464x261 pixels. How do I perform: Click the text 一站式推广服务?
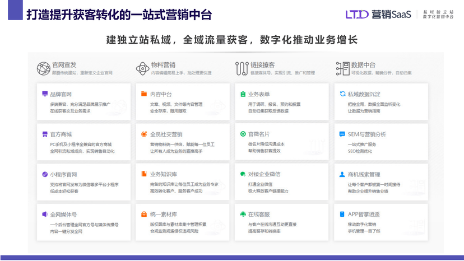coord(361,145)
